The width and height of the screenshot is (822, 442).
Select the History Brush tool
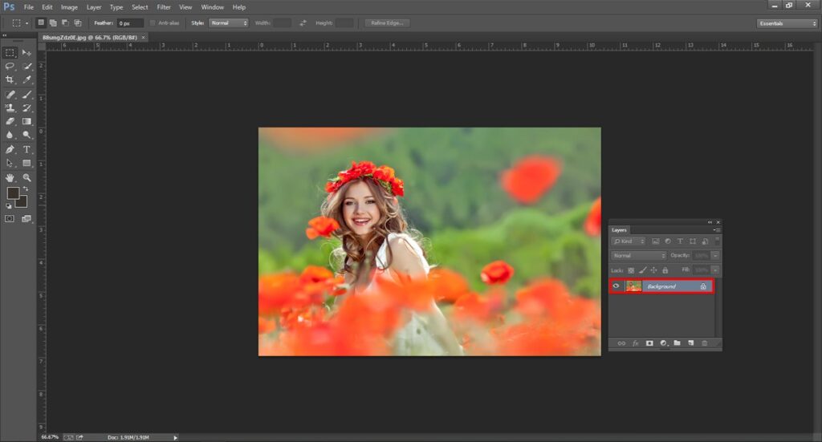click(x=26, y=107)
